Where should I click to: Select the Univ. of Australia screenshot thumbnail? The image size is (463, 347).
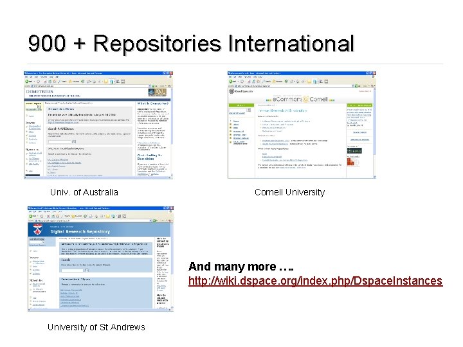tap(98, 125)
